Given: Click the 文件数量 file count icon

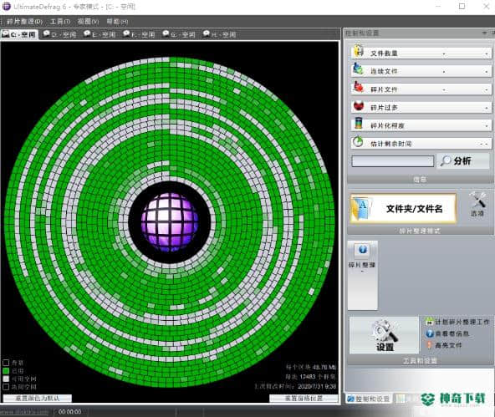Looking at the screenshot, I should [x=359, y=51].
